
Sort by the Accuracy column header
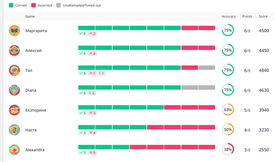[x=229, y=16]
